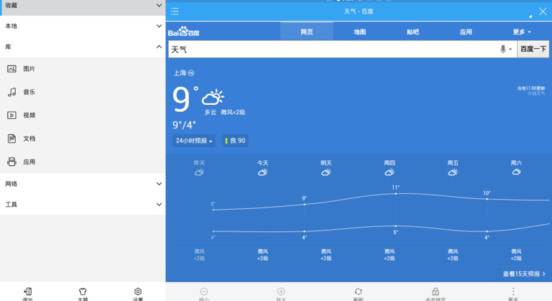
Task: Click the 中国天气 source link
Action: point(536,93)
